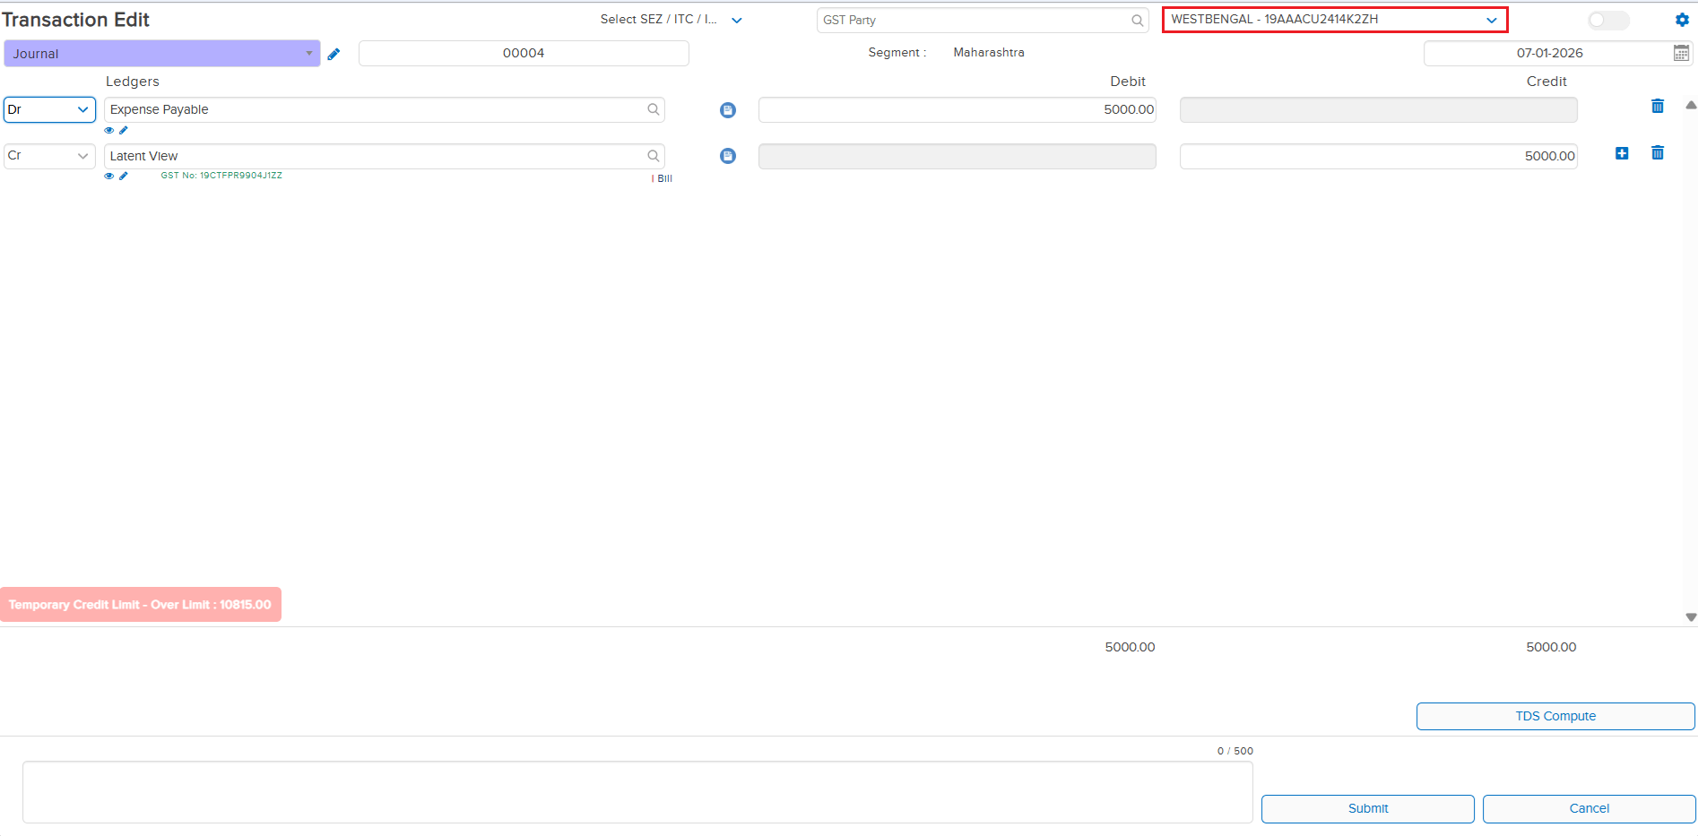This screenshot has width=1698, height=836.
Task: Open the settings gear icon
Action: pos(1682,20)
